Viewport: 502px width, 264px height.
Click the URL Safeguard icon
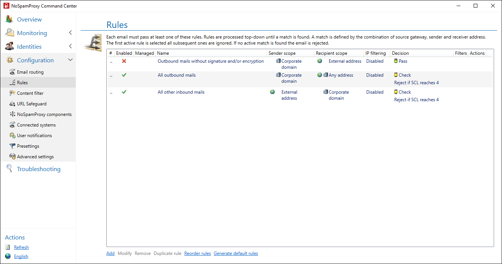coord(12,103)
